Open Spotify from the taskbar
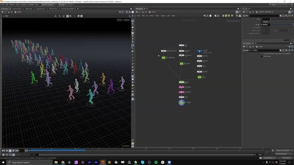The width and height of the screenshot is (294, 165). (x=156, y=162)
